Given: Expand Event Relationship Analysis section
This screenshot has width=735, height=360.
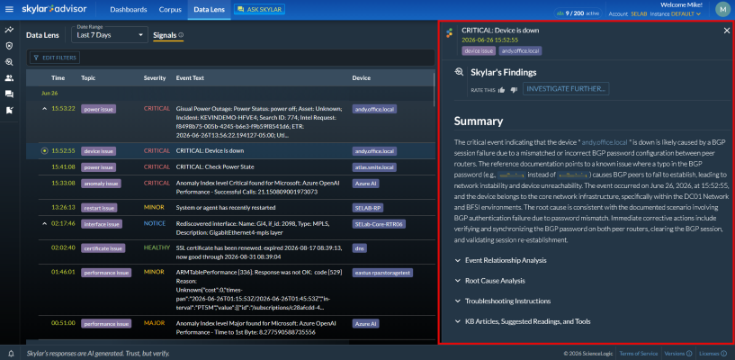Looking at the screenshot, I should coord(500,260).
